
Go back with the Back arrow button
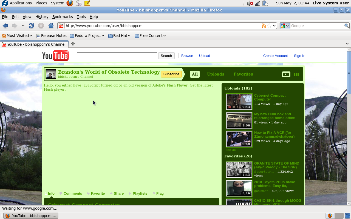[5, 26]
